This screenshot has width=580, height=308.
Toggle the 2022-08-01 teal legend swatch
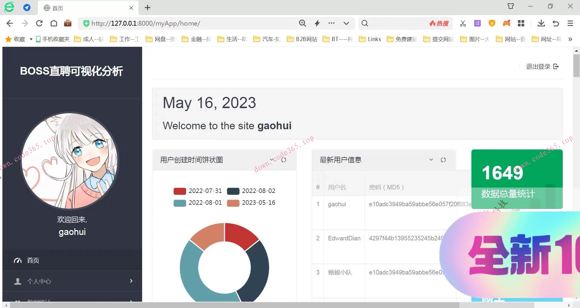coord(180,203)
